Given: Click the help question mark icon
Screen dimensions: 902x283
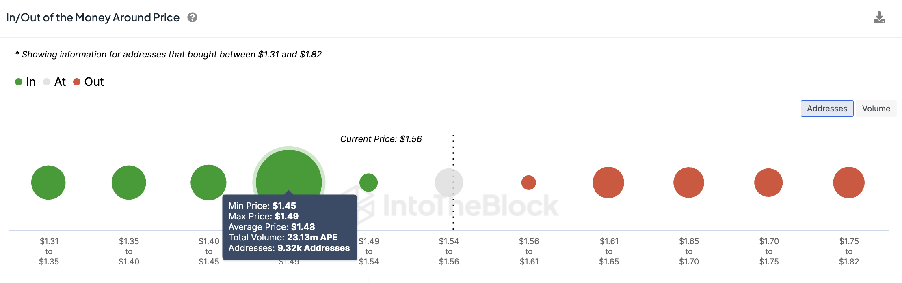Looking at the screenshot, I should tap(192, 17).
